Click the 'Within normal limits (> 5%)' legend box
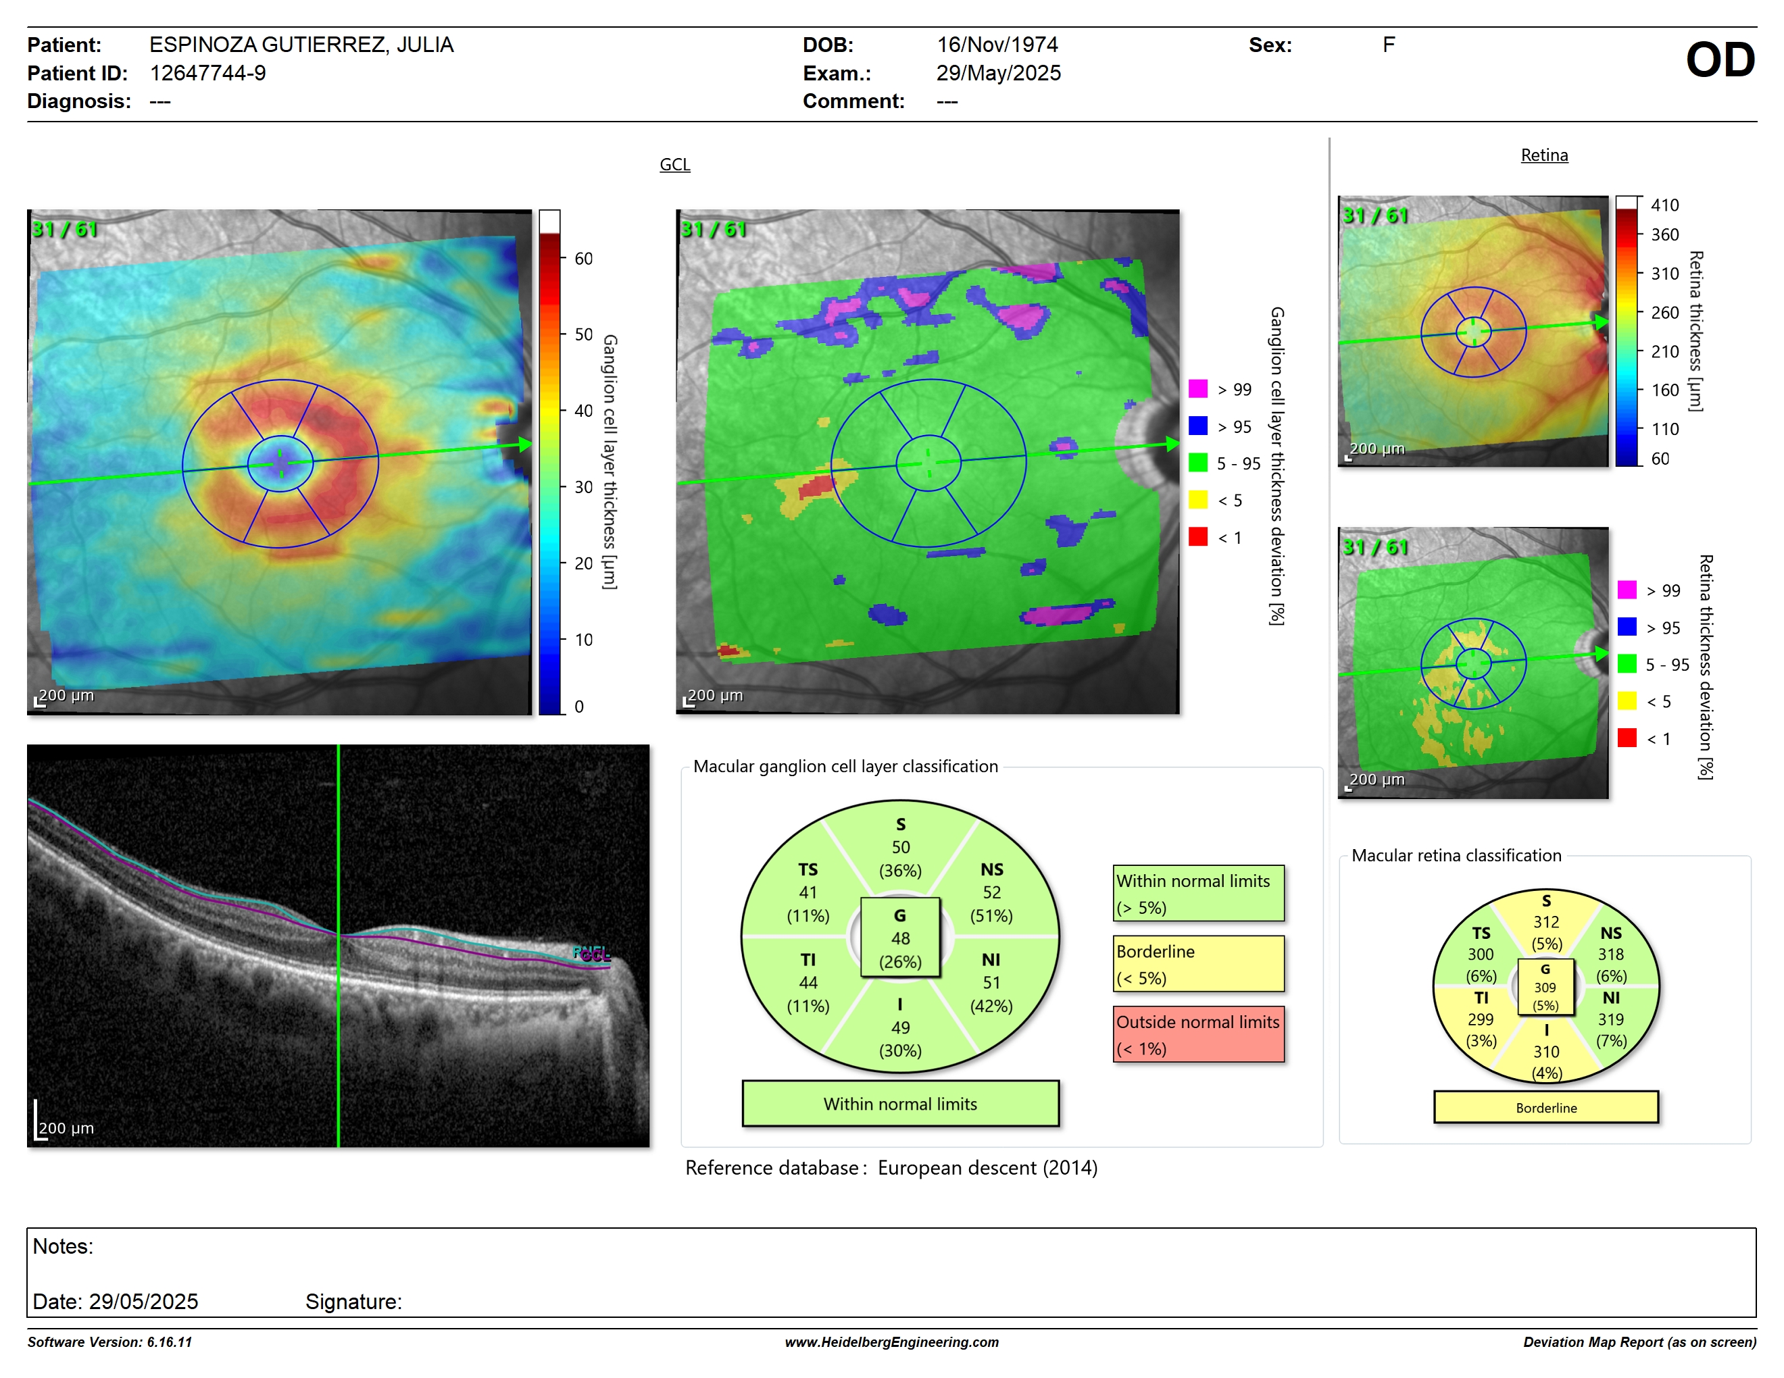This screenshot has width=1784, height=1378. pyautogui.click(x=1198, y=894)
